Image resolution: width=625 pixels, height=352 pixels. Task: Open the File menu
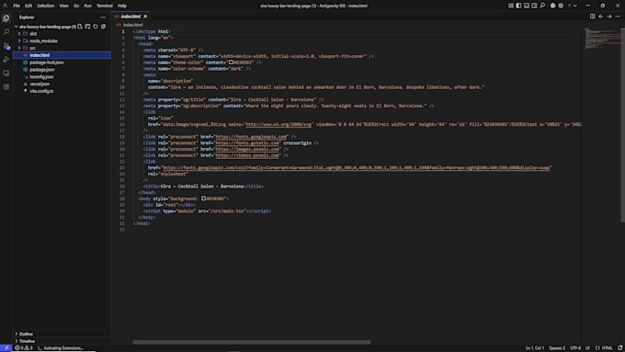pyautogui.click(x=17, y=6)
